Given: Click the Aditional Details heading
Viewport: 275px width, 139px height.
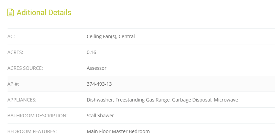Looking at the screenshot, I should [44, 12].
